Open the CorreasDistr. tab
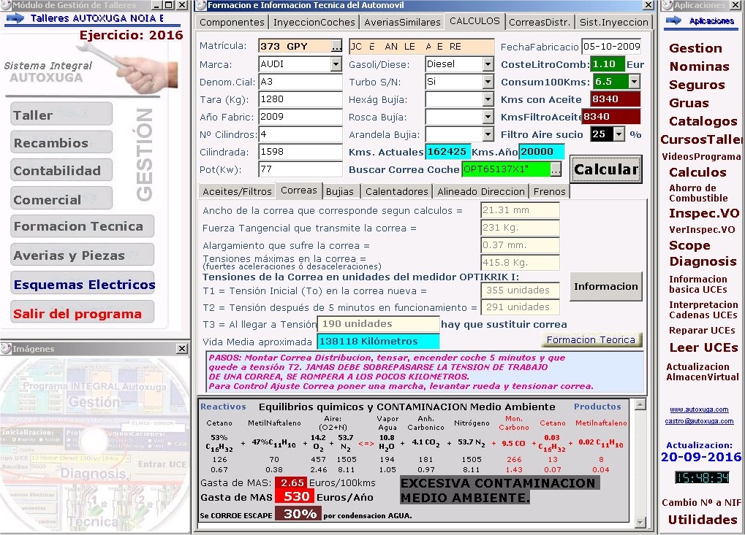Screen dimensions: 745x535 pos(540,23)
